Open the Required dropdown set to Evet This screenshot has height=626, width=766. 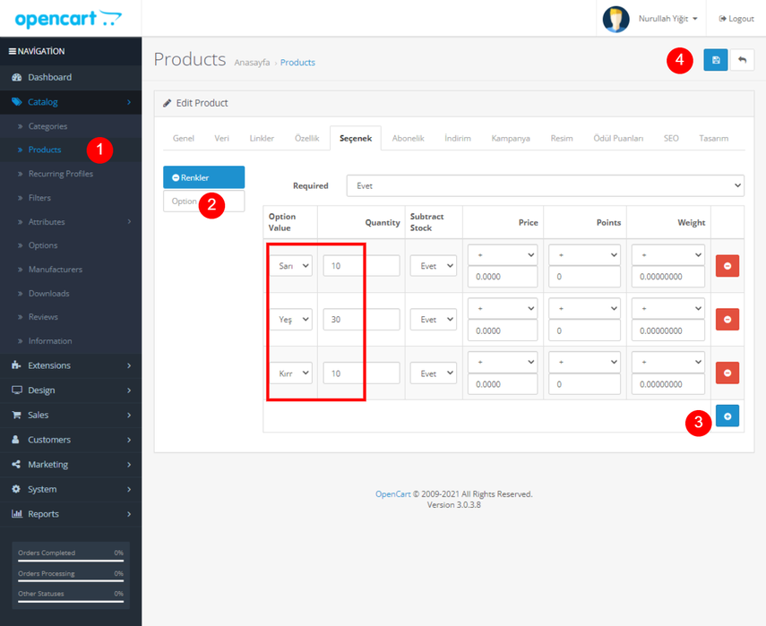click(545, 185)
